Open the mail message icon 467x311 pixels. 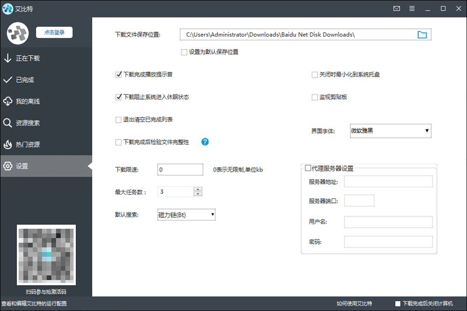point(396,9)
